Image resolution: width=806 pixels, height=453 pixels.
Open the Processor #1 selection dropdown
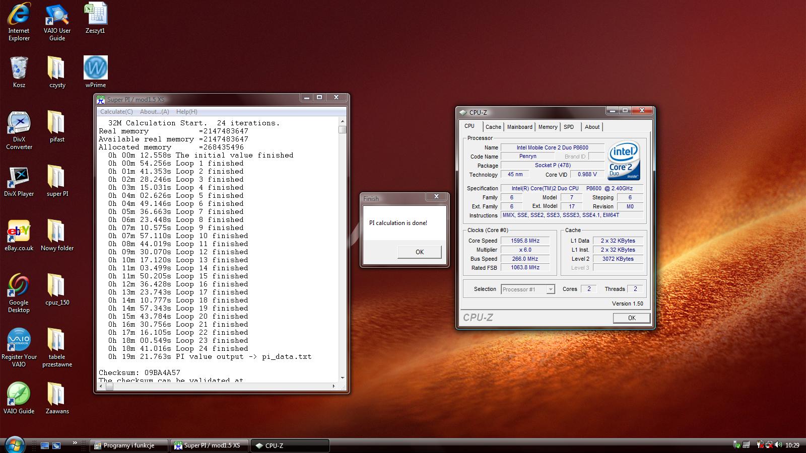527,289
